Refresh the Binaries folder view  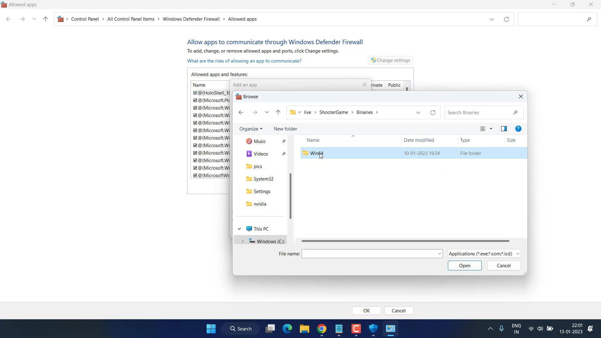click(433, 113)
